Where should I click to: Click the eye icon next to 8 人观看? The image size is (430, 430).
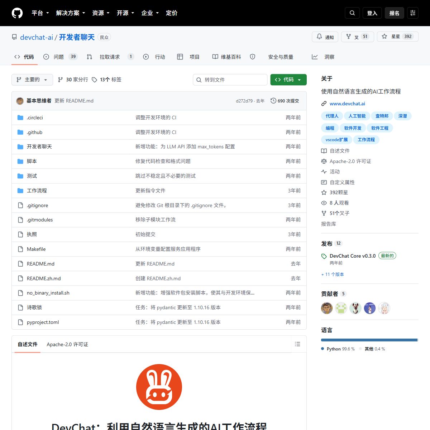324,203
